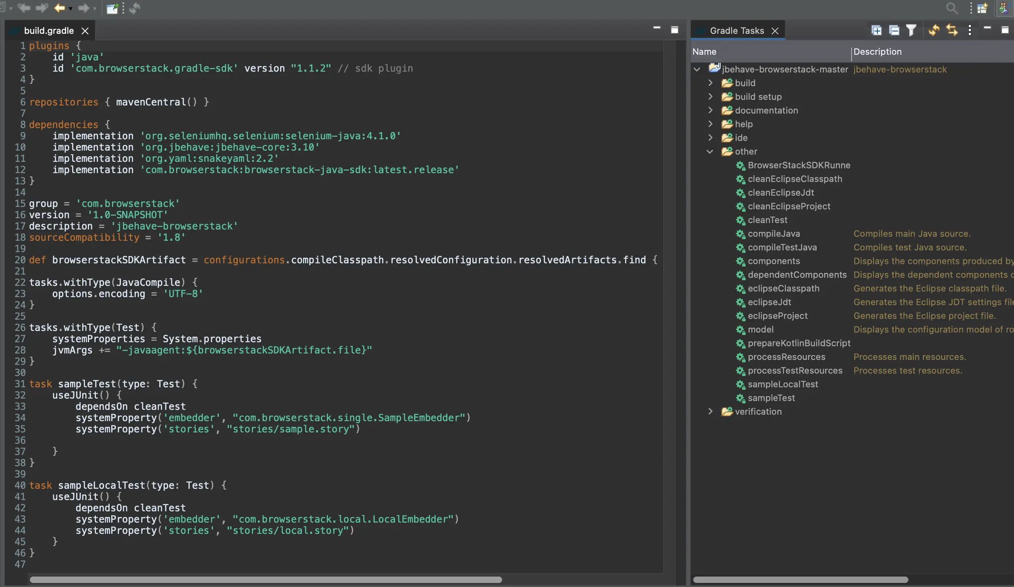The image size is (1014, 587).
Task: Open Gradle Tasks view menu (three dots)
Action: (x=970, y=31)
